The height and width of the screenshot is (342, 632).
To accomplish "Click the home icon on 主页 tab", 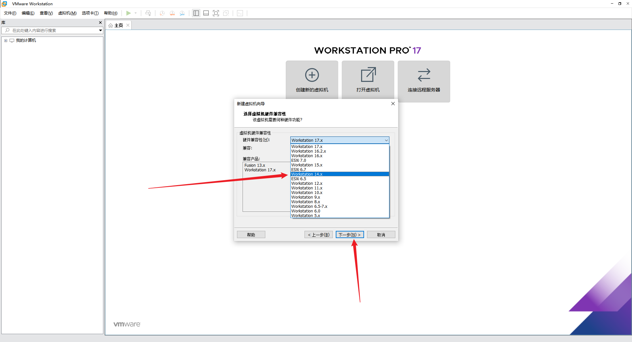I will pyautogui.click(x=111, y=25).
